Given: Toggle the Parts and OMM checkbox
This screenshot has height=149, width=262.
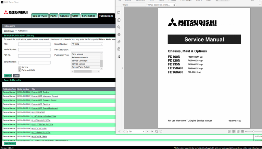Looking at the screenshot, I should [x=20, y=70].
